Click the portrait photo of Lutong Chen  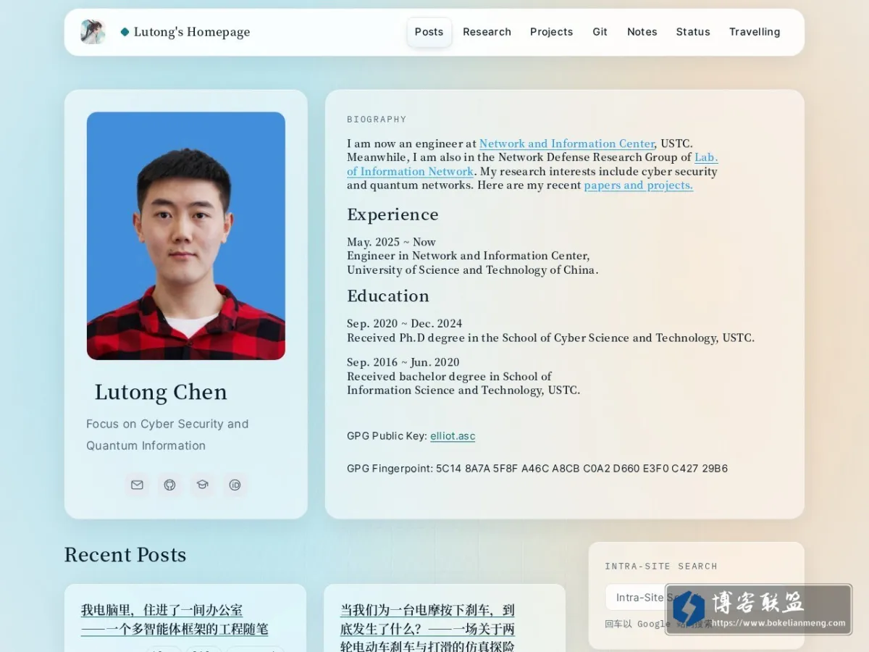point(186,235)
